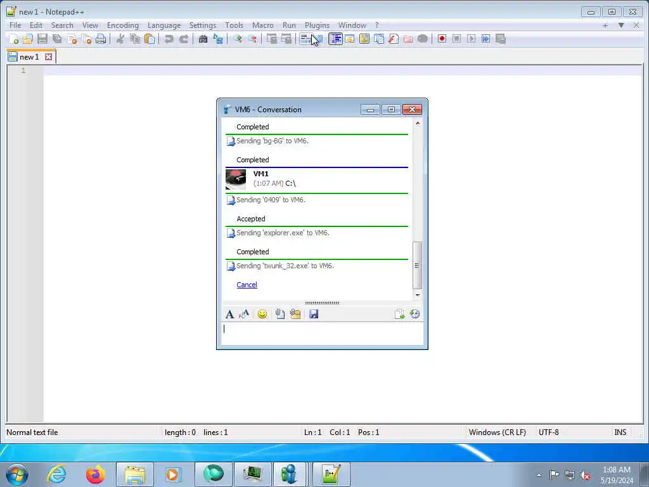Click the file transfers icon in conversation
The image size is (649, 487).
pos(399,315)
